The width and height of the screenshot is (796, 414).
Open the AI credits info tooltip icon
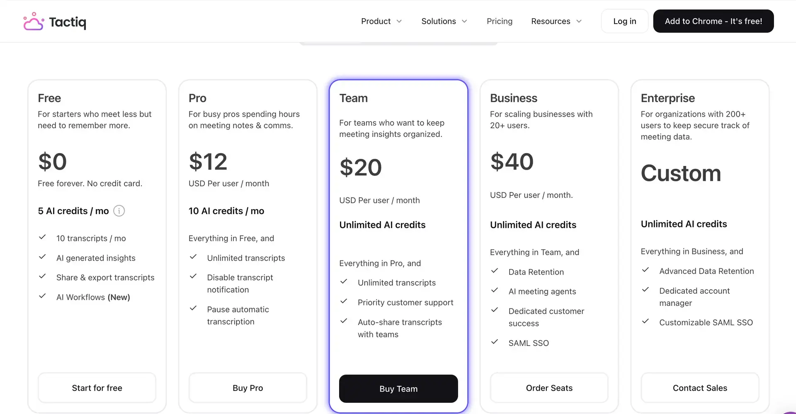119,211
